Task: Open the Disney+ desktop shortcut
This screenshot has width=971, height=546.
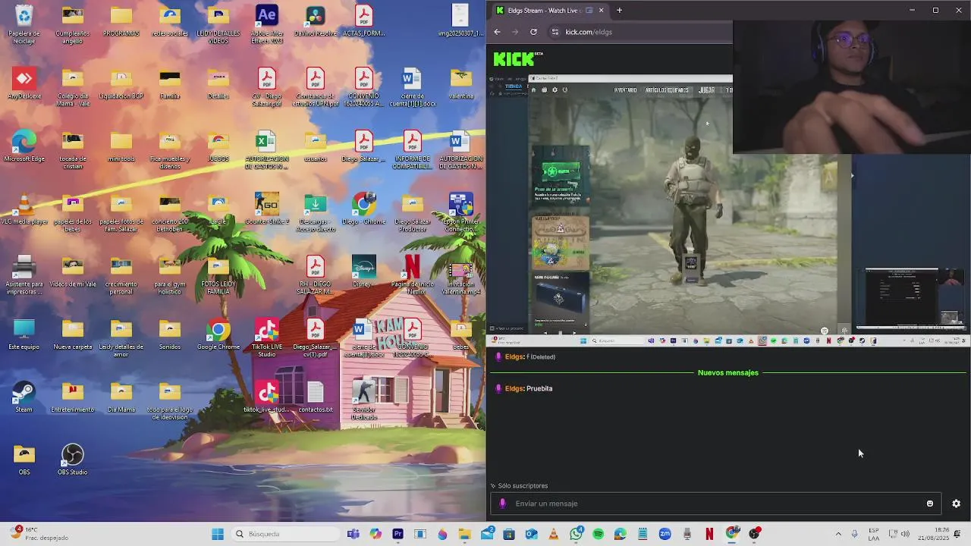Action: [363, 271]
